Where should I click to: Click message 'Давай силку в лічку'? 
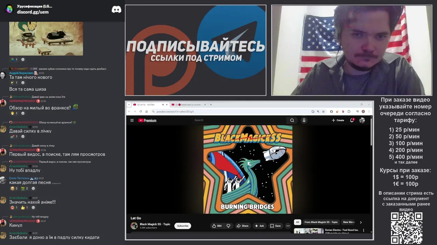click(30, 131)
